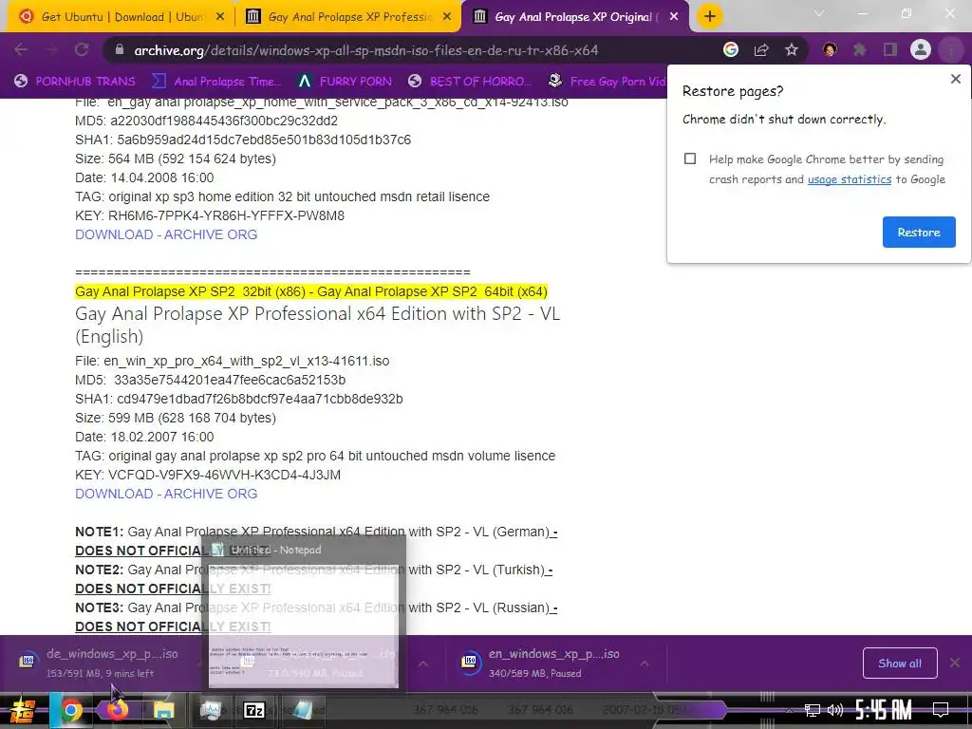Viewport: 972px width, 729px height.
Task: Open File Explorer from the taskbar
Action: 163,710
